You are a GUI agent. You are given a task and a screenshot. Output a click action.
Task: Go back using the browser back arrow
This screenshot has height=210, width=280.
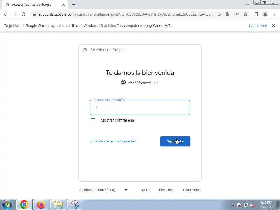[6, 14]
